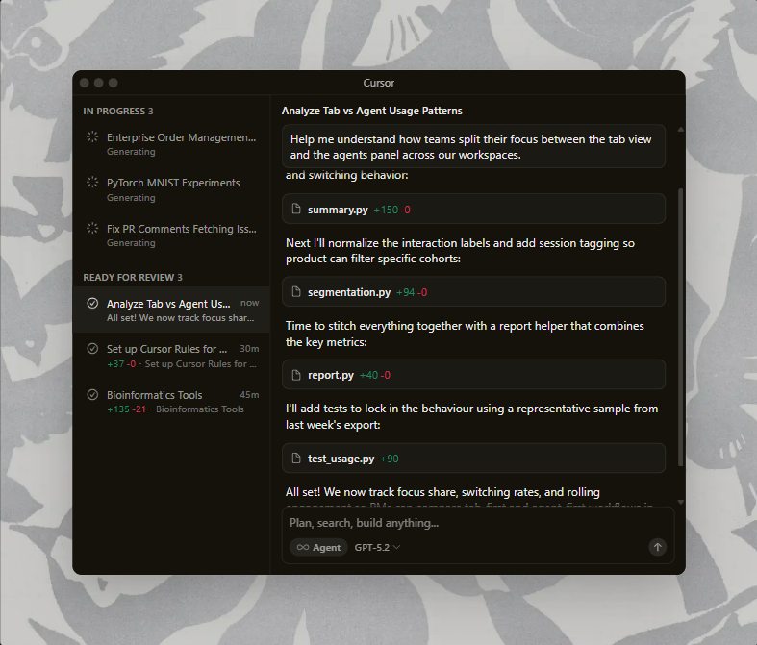
Task: Click checkmark icon for Set up Cursor Rules
Action: click(92, 349)
